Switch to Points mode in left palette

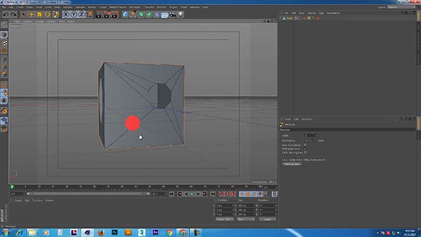4,59
